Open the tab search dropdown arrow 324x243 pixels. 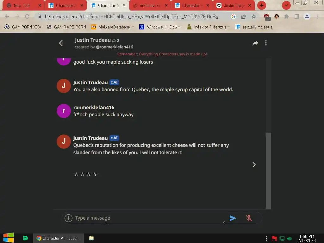coord(286,6)
